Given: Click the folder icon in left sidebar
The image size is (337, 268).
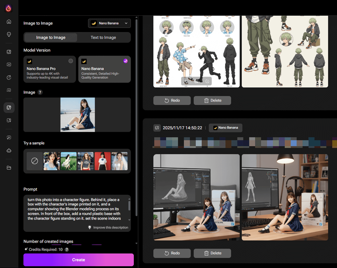Looking at the screenshot, I should (9, 168).
